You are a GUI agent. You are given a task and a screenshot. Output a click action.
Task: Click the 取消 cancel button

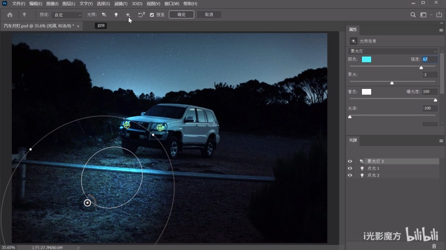click(x=209, y=14)
